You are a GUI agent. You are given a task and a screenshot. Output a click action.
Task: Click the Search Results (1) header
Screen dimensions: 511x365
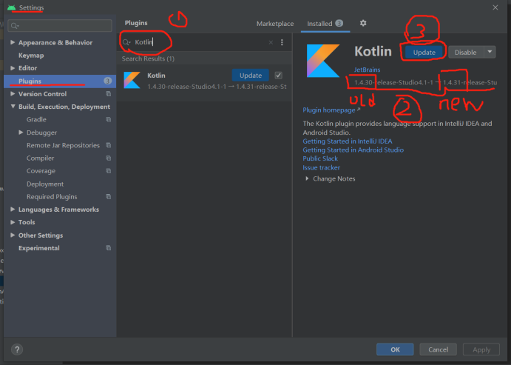[148, 58]
